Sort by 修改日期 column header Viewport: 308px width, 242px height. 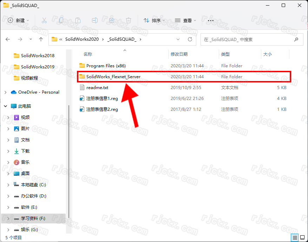[179, 54]
